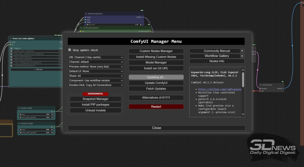Open the Share setting dropdown
Viewport: 304px width, 167px height.
click(96, 76)
